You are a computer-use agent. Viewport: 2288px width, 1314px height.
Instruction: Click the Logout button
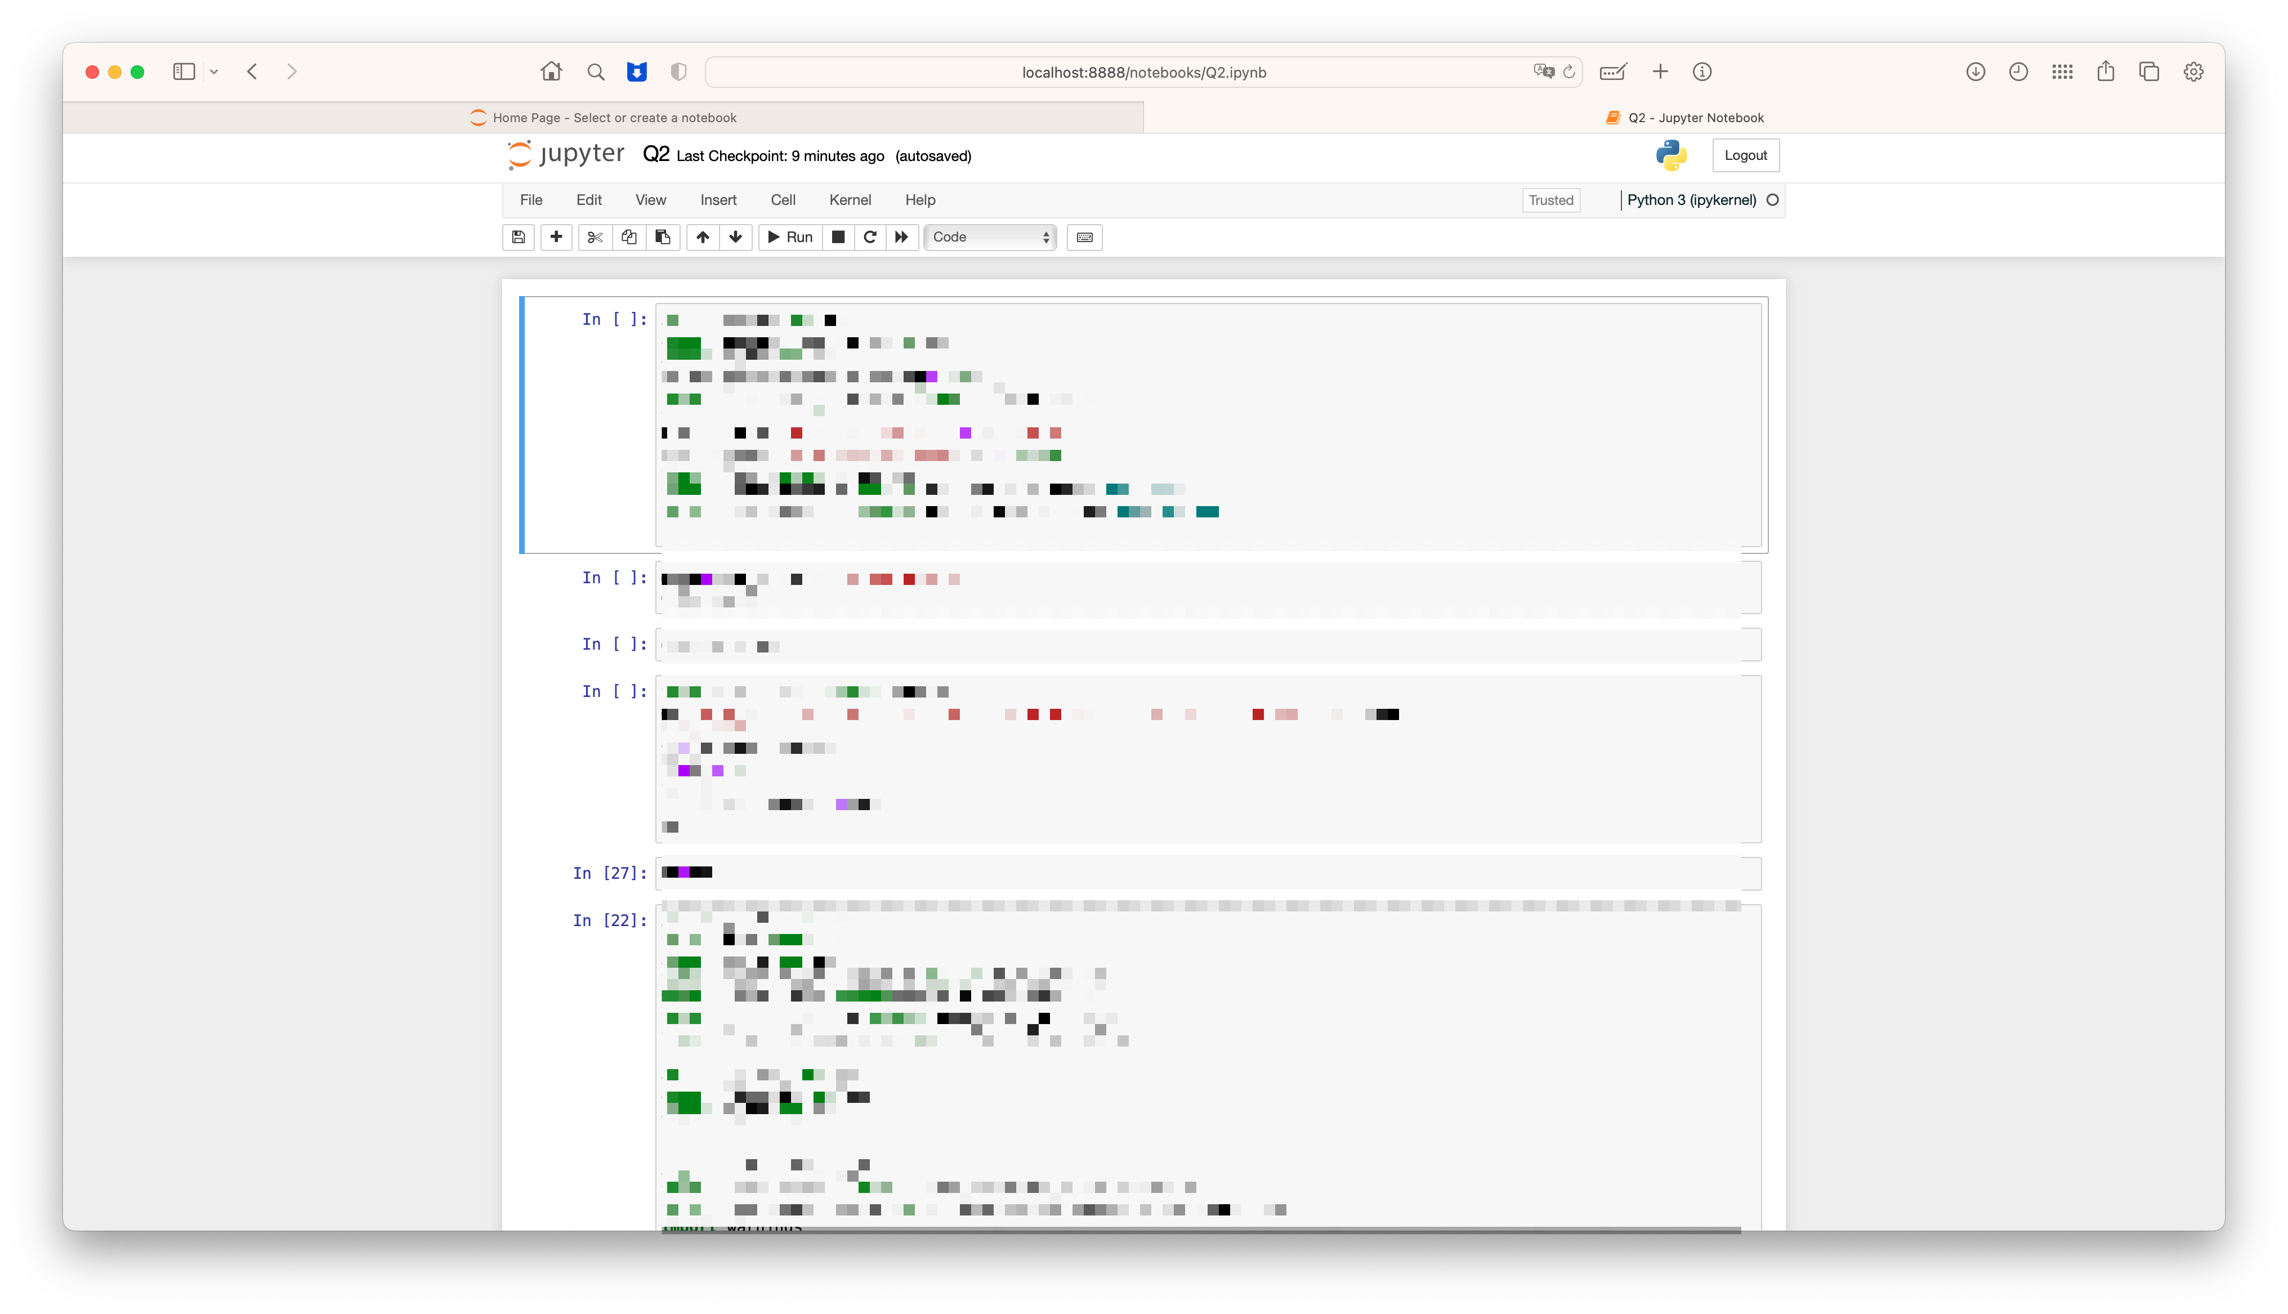click(x=1745, y=155)
